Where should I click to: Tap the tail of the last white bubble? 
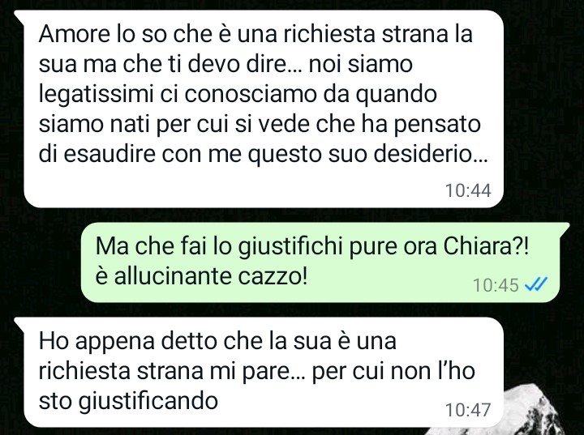tap(19, 322)
